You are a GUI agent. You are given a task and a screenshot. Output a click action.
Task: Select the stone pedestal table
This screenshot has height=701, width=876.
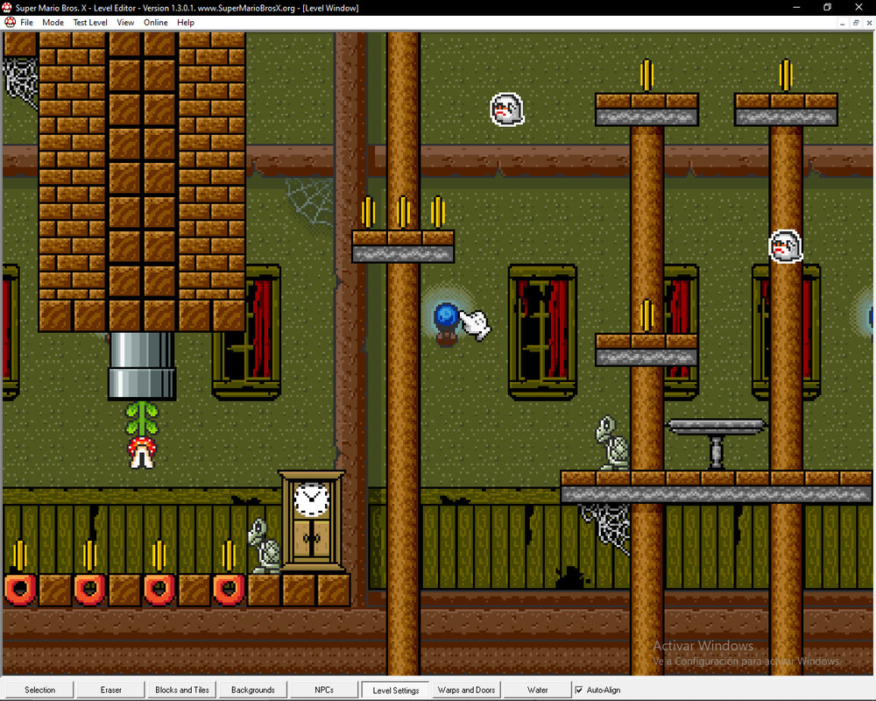pyautogui.click(x=717, y=444)
